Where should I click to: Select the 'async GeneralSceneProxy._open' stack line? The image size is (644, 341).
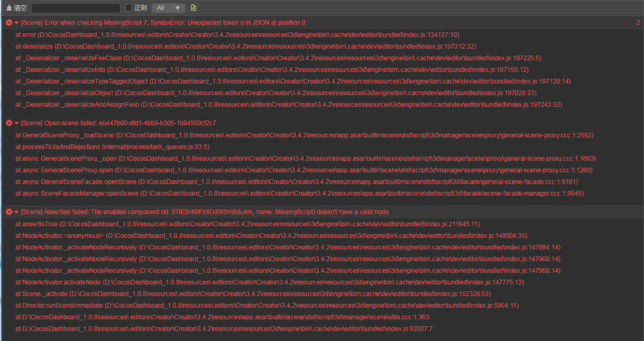[306, 159]
